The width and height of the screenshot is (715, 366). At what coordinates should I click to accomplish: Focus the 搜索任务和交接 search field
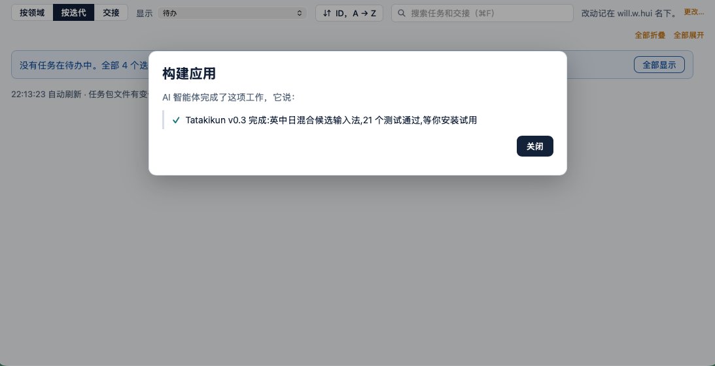click(x=482, y=13)
